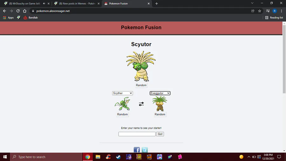The height and width of the screenshot is (161, 286).
Task: Switch to the MrSlouchy on Game Jolt tab
Action: pyautogui.click(x=24, y=3)
